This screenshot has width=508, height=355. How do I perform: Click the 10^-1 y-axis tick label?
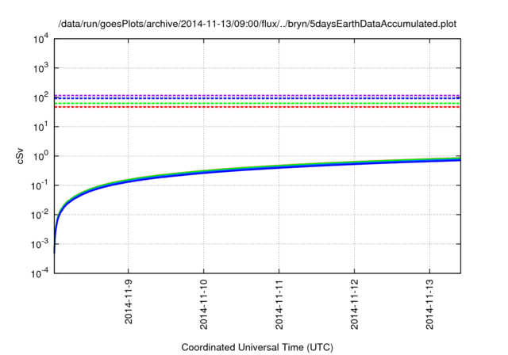click(x=40, y=185)
